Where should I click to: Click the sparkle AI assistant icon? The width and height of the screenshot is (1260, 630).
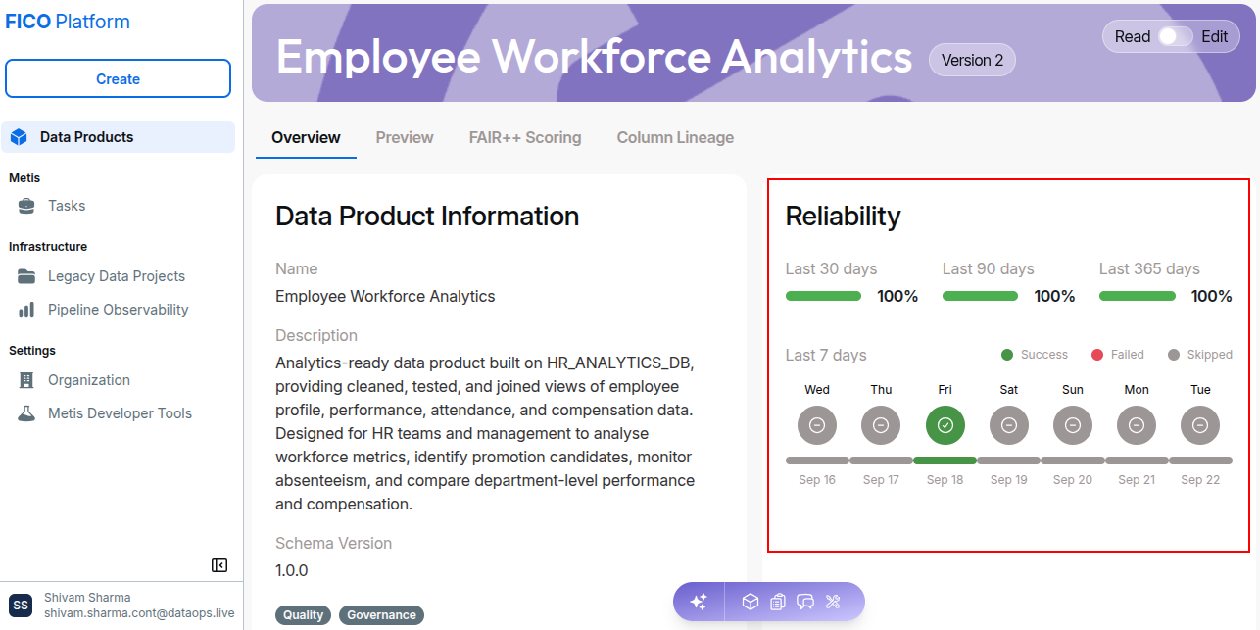click(699, 602)
